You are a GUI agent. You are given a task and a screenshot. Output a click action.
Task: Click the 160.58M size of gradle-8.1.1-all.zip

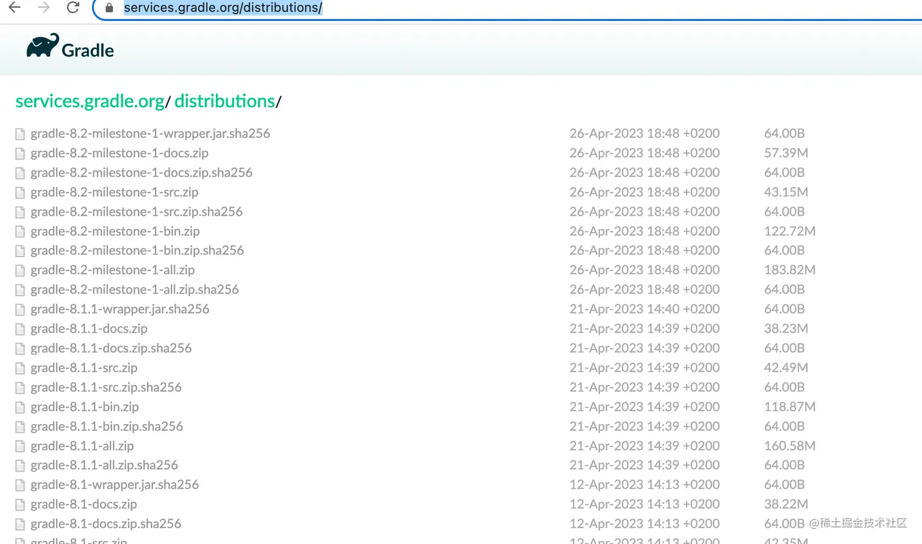[790, 445]
